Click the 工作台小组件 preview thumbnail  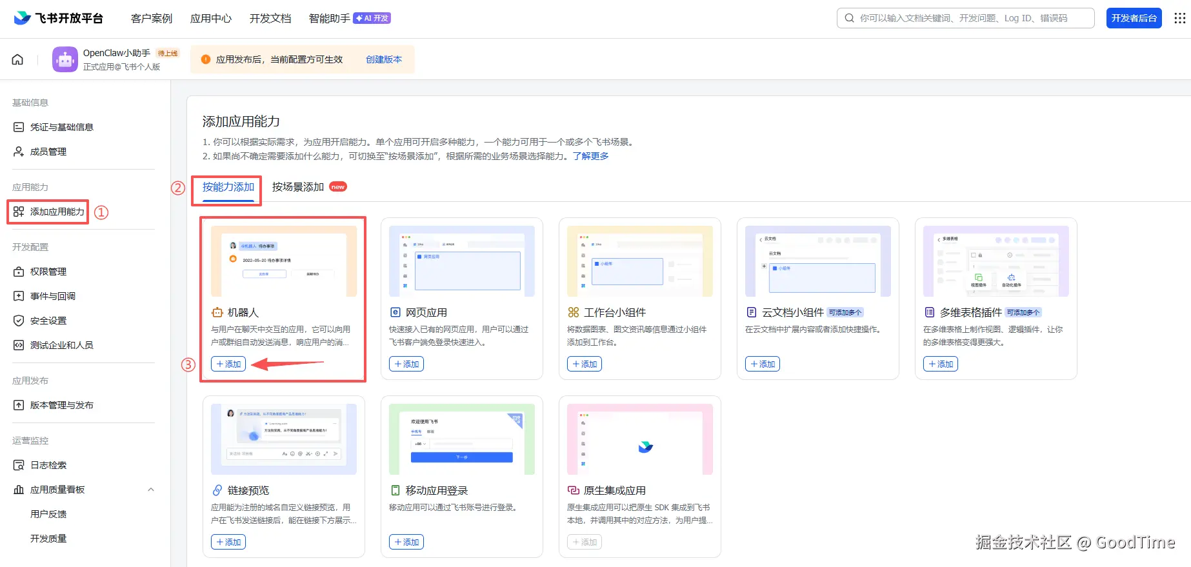pos(640,261)
